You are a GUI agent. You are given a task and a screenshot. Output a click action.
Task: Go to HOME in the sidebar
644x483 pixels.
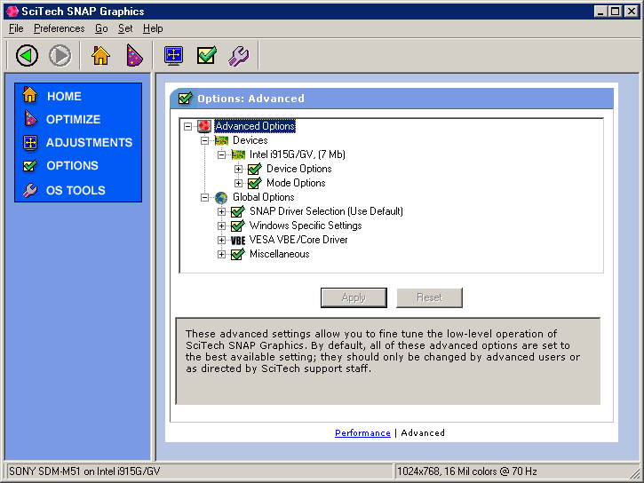pyautogui.click(x=64, y=96)
